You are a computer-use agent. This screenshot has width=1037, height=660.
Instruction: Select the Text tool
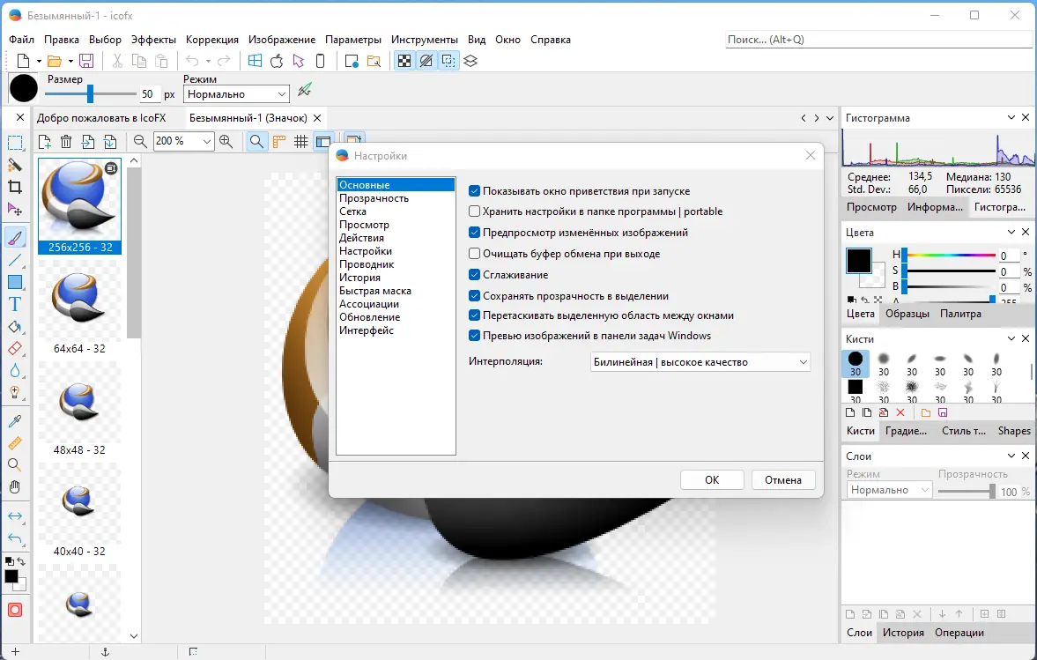[15, 304]
